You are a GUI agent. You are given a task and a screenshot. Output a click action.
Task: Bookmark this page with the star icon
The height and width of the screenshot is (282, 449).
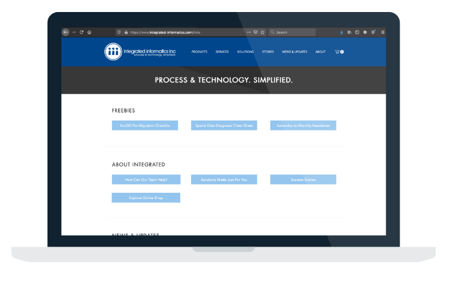coord(263,32)
